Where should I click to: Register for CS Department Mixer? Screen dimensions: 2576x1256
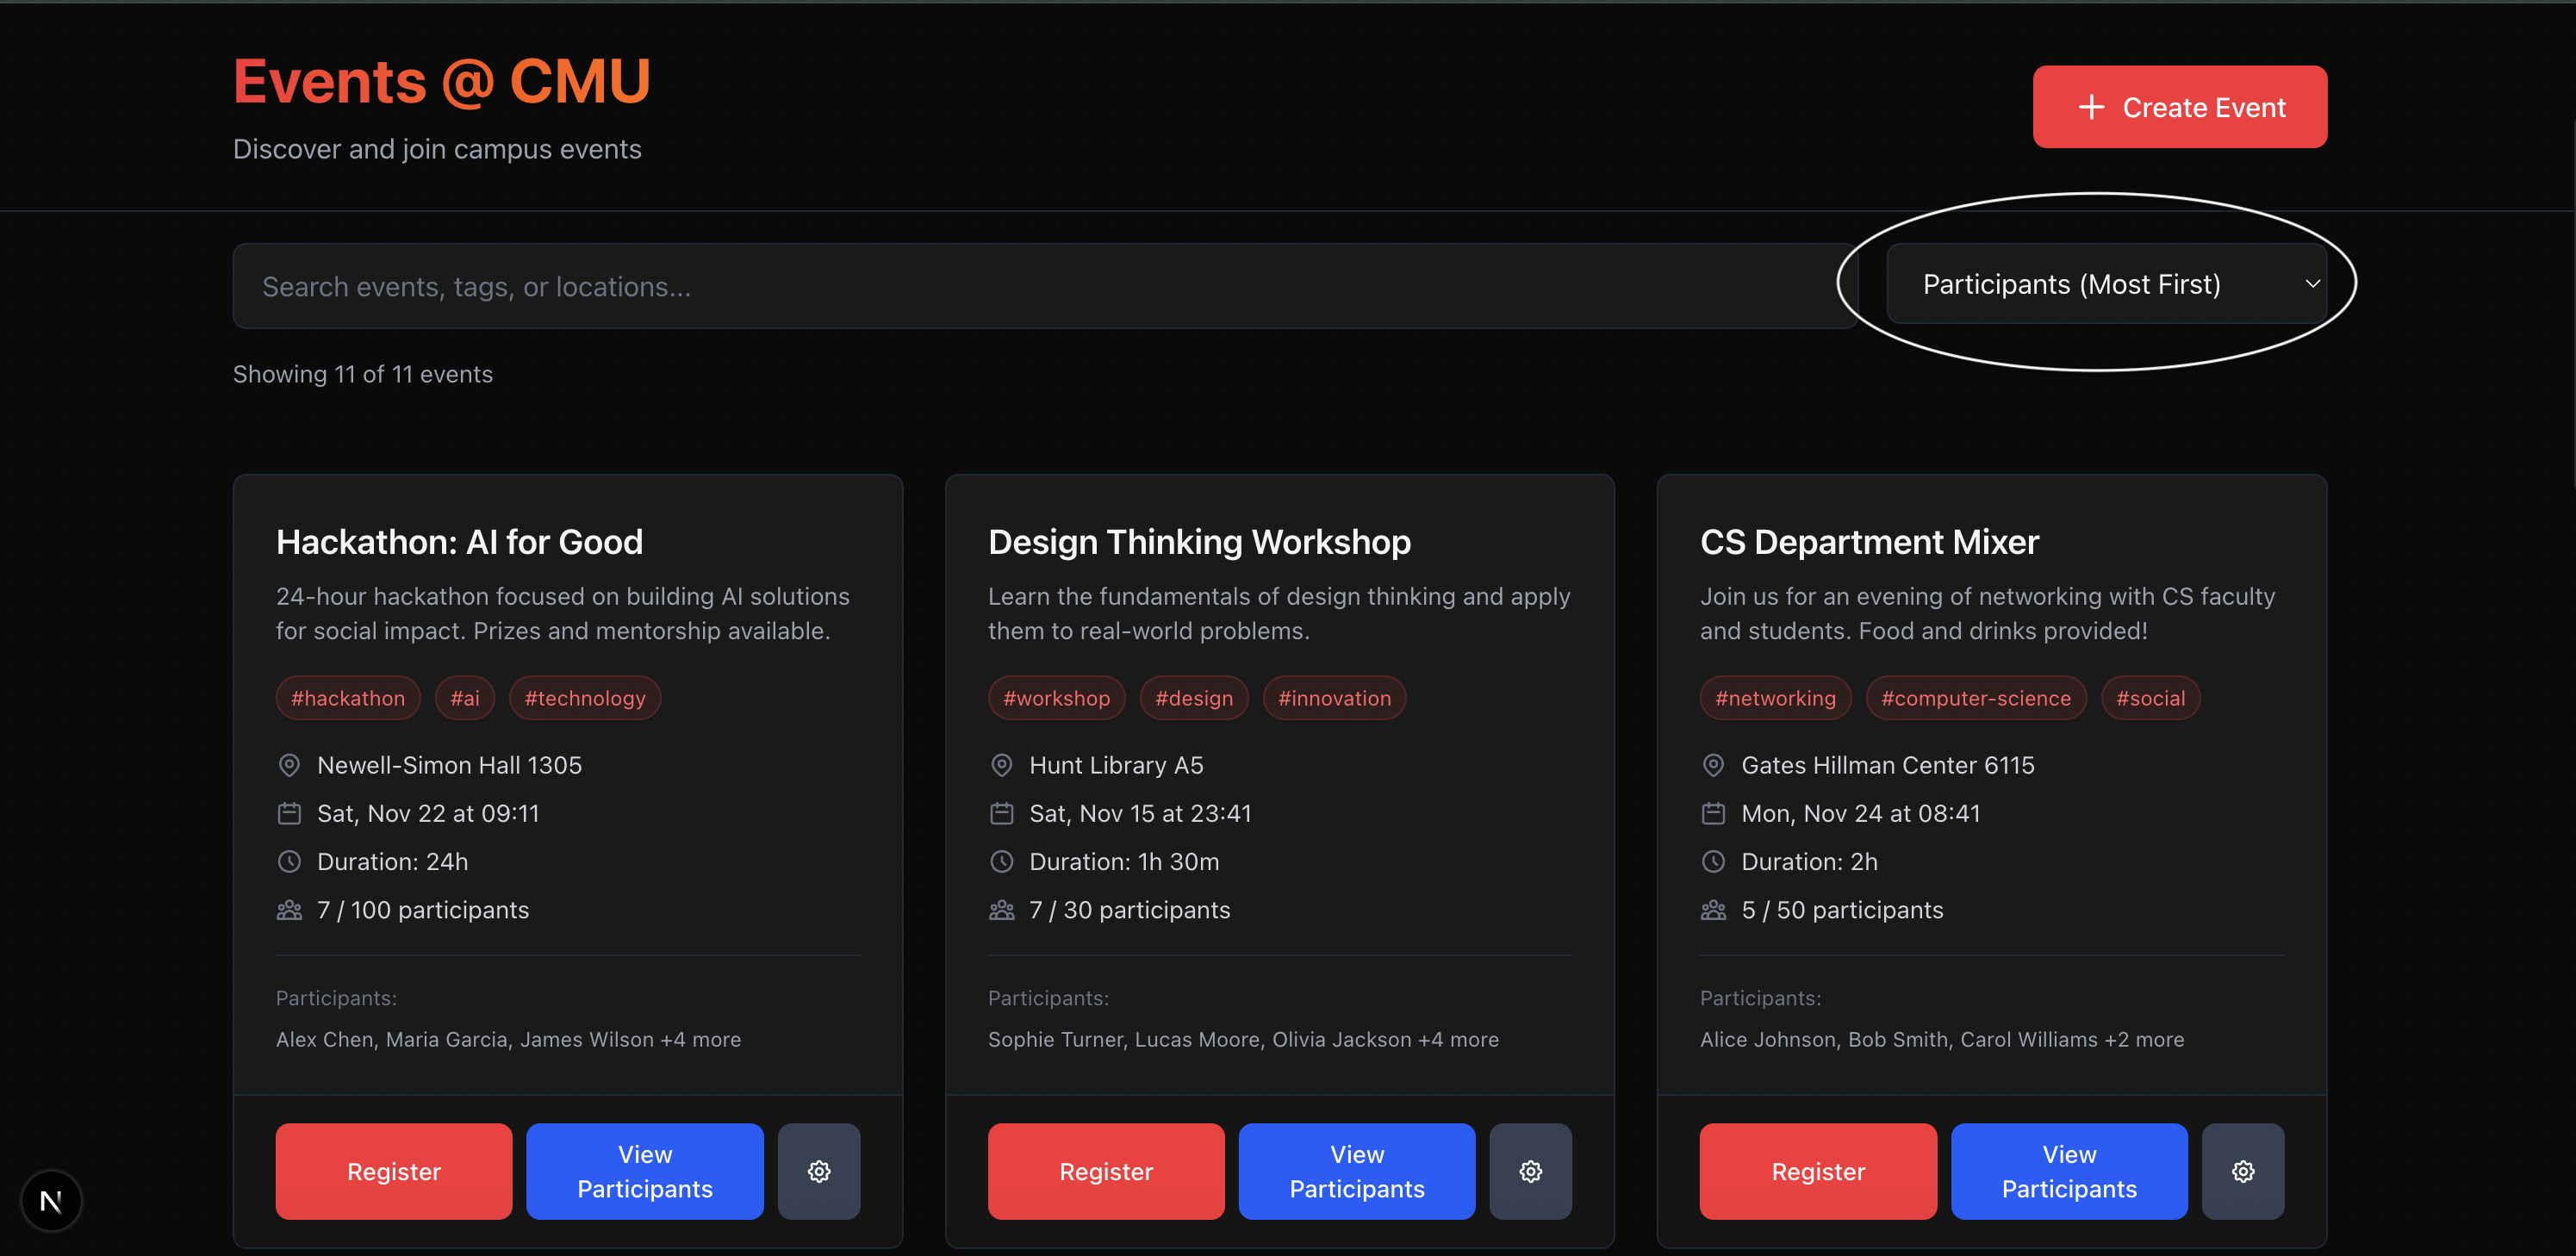1817,1171
